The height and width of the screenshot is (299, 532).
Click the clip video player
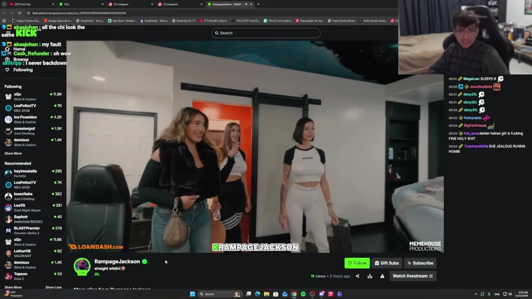[x=255, y=146]
